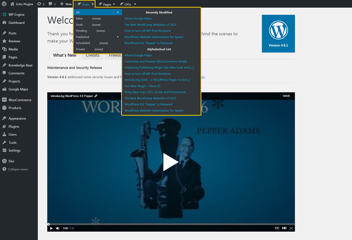Viewport: 352px width, 240px height.
Task: Open the comments bubble in admin bar
Action: click(x=50, y=4)
